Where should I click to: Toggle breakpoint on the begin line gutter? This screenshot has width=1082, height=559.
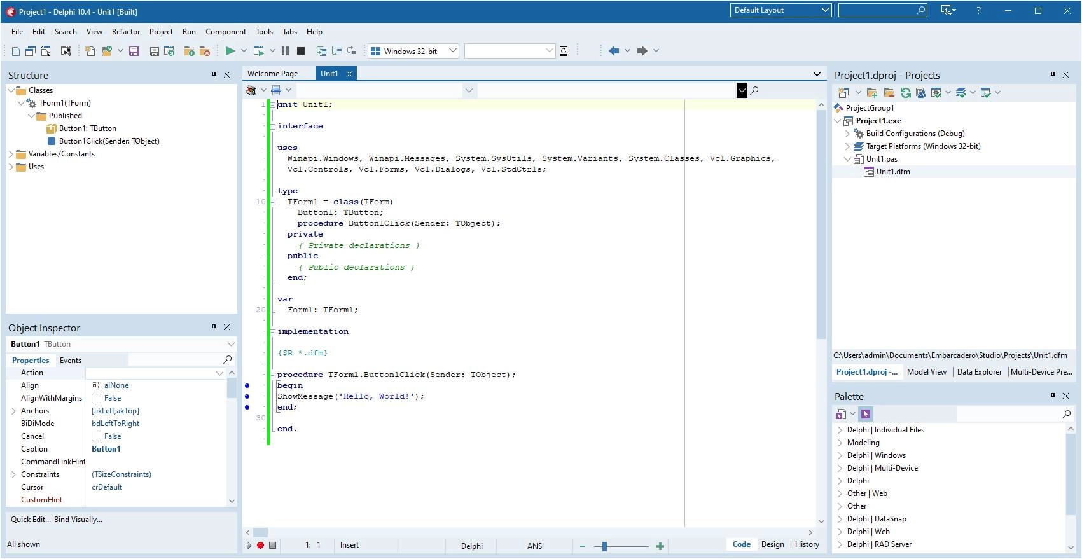(x=247, y=385)
